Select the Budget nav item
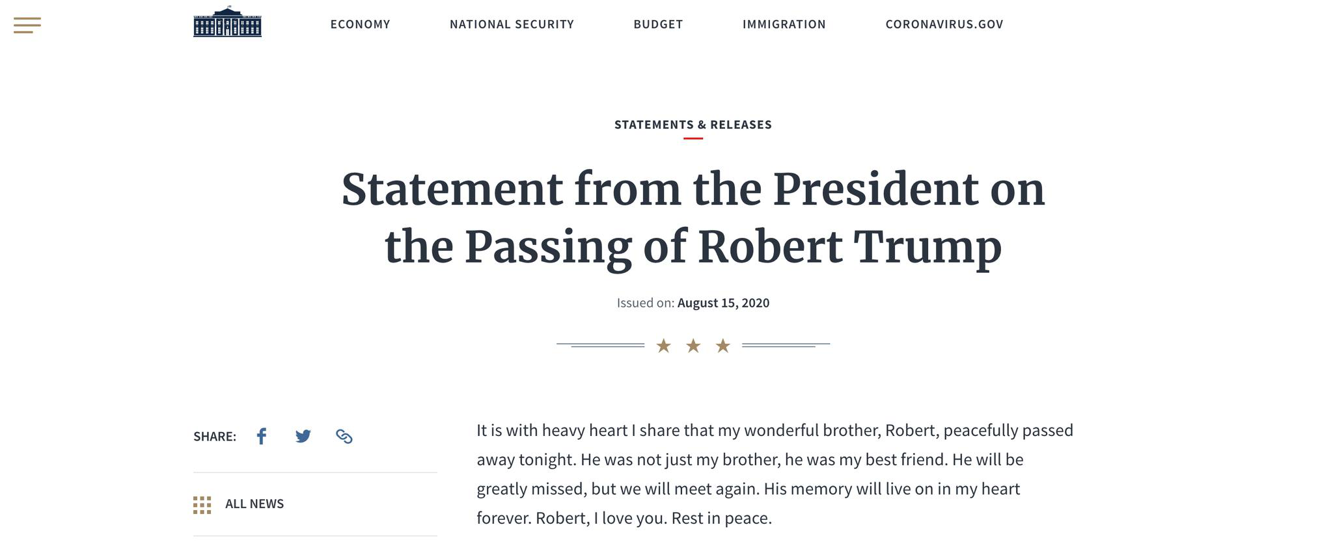 click(658, 24)
